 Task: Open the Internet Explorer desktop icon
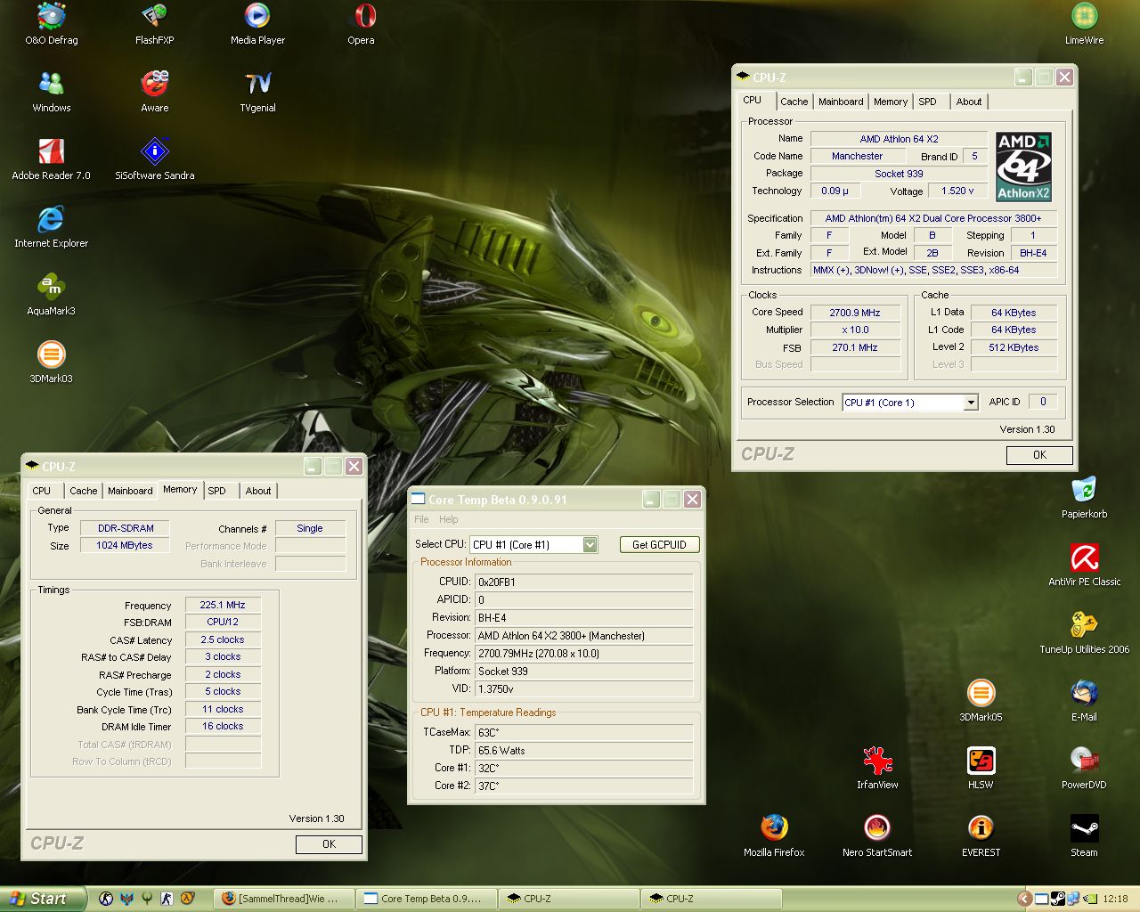tap(51, 227)
